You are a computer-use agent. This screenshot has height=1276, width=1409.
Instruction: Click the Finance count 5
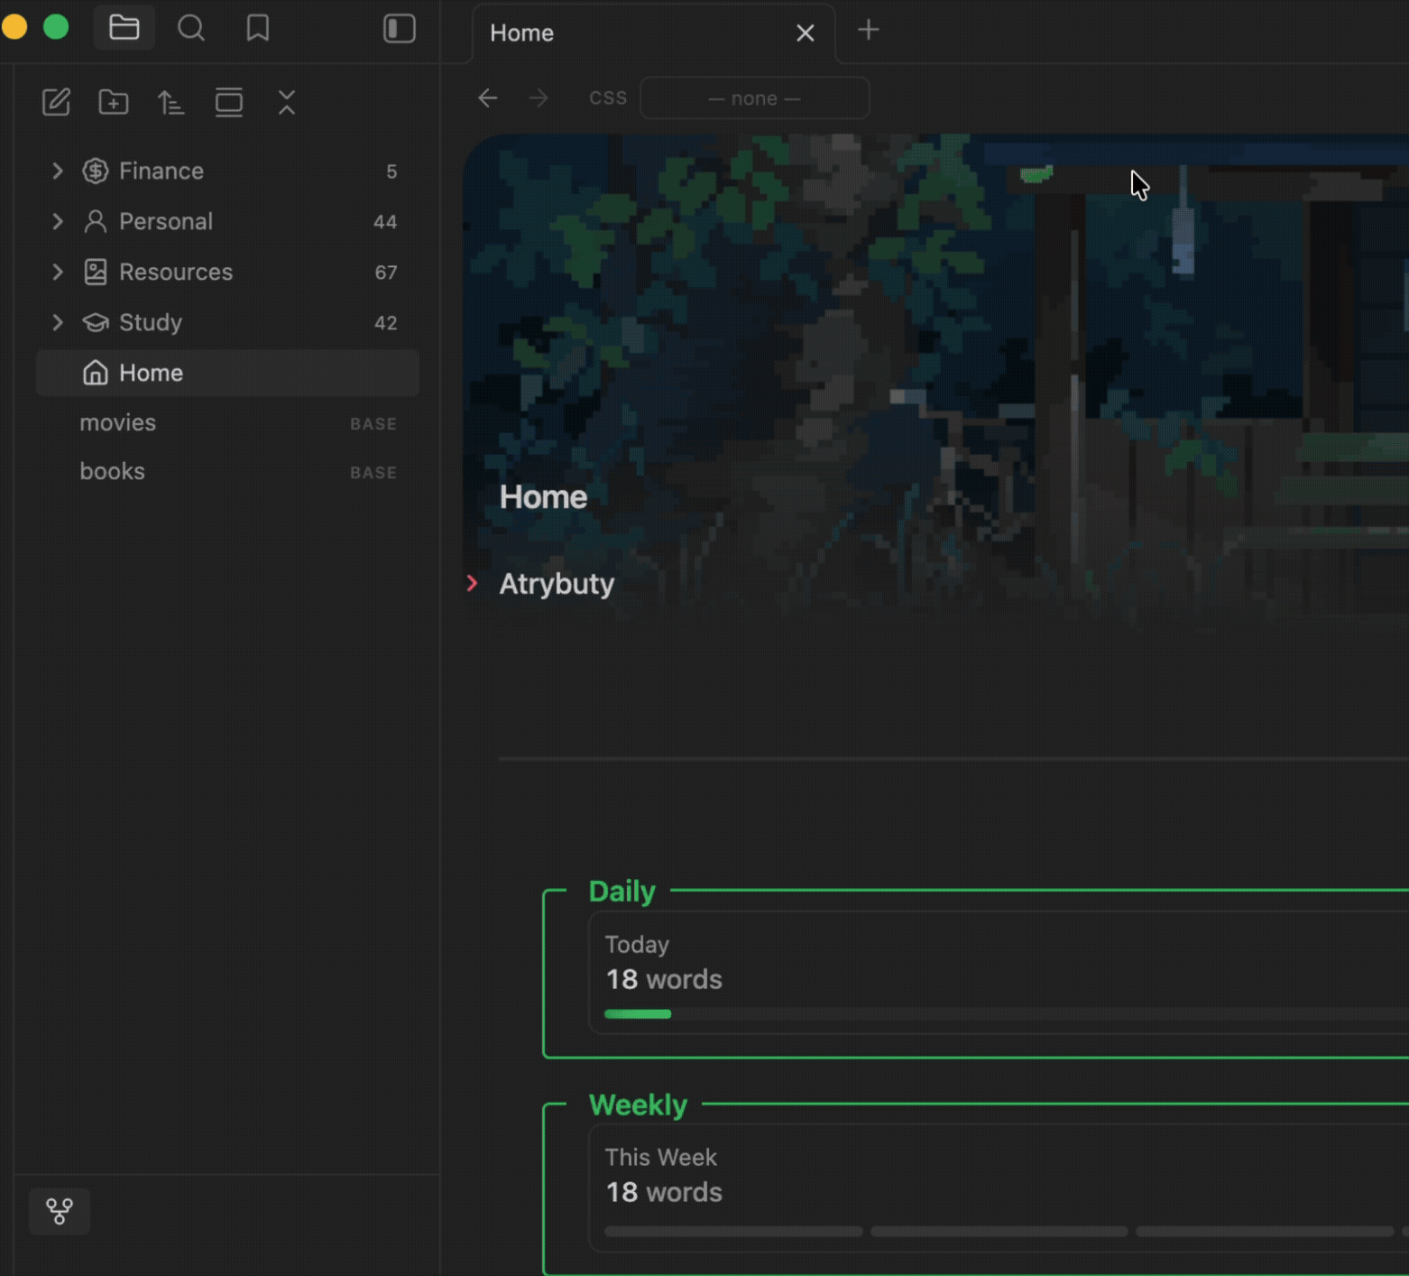click(x=391, y=171)
